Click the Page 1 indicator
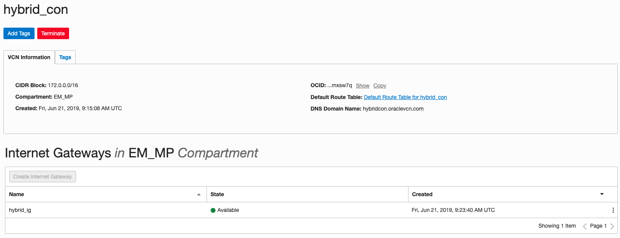 [x=598, y=226]
